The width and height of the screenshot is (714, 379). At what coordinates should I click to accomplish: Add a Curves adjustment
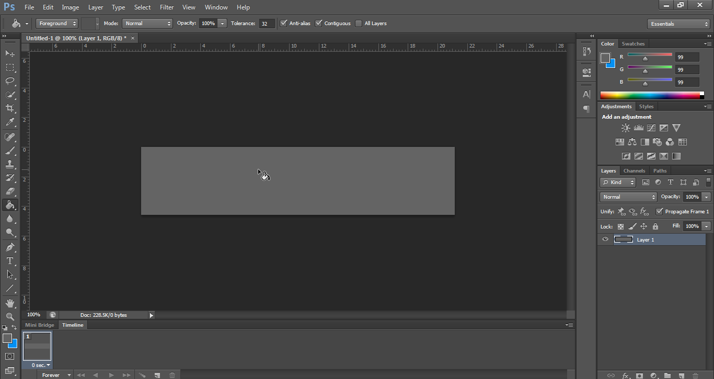pos(651,128)
